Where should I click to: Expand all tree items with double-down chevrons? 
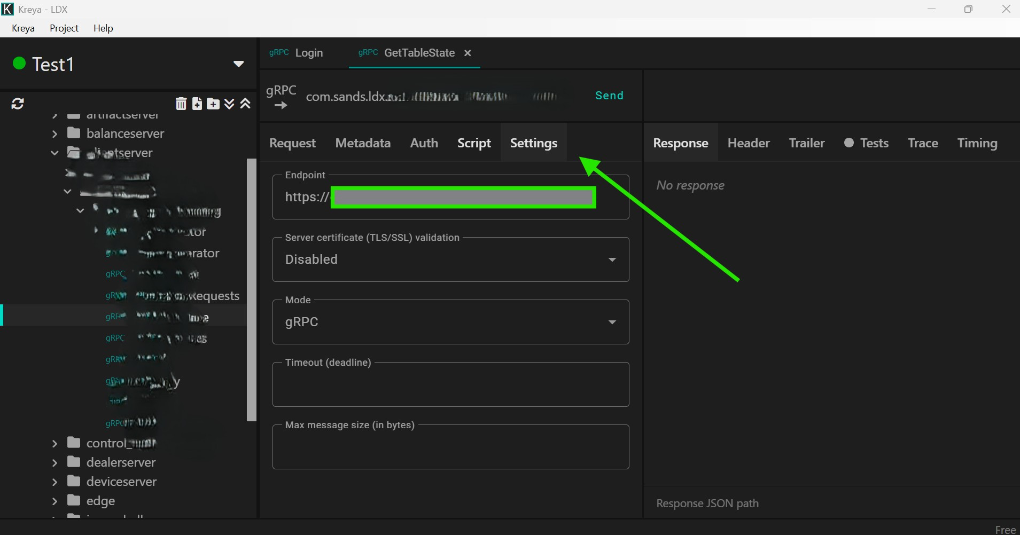click(x=229, y=104)
